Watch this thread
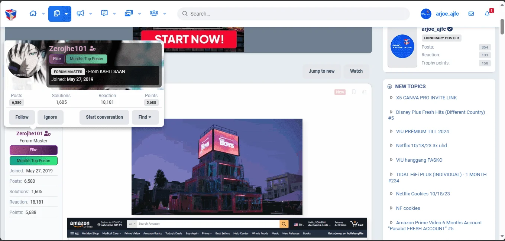The width and height of the screenshot is (505, 241). (x=356, y=71)
